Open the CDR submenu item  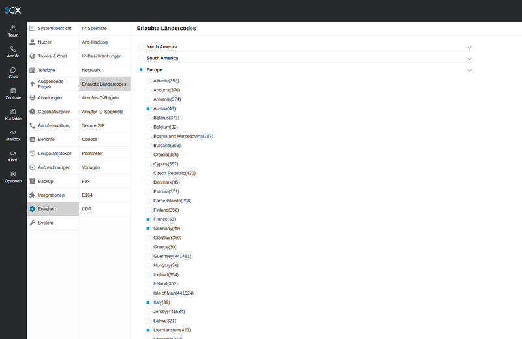(105, 209)
